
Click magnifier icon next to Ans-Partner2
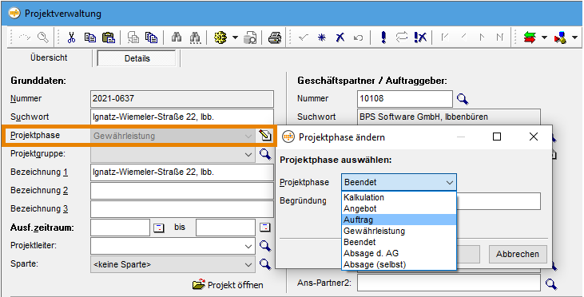tap(551, 284)
